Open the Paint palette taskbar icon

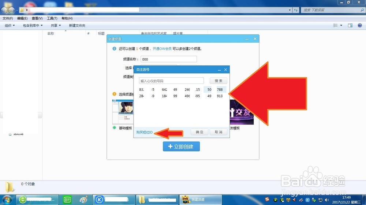[83, 200]
